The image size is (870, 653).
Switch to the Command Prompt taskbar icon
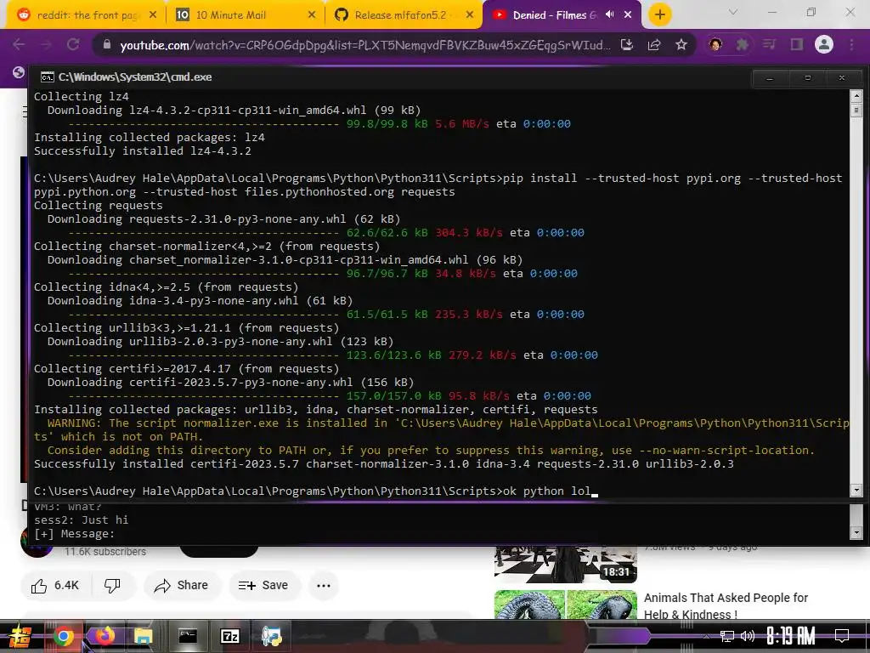point(188,636)
